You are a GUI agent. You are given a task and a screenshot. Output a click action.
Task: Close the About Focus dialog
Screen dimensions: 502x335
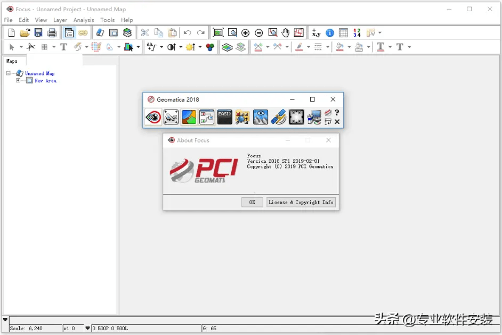[328, 140]
